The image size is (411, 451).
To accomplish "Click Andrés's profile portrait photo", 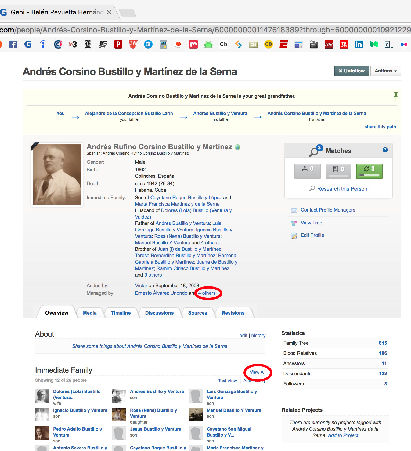I will click(x=57, y=175).
